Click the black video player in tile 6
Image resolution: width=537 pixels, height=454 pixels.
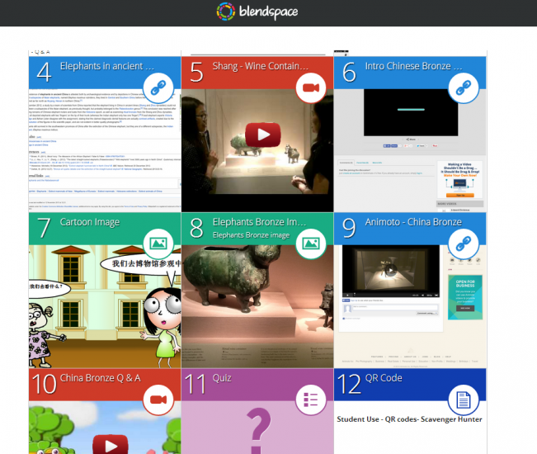point(411,112)
